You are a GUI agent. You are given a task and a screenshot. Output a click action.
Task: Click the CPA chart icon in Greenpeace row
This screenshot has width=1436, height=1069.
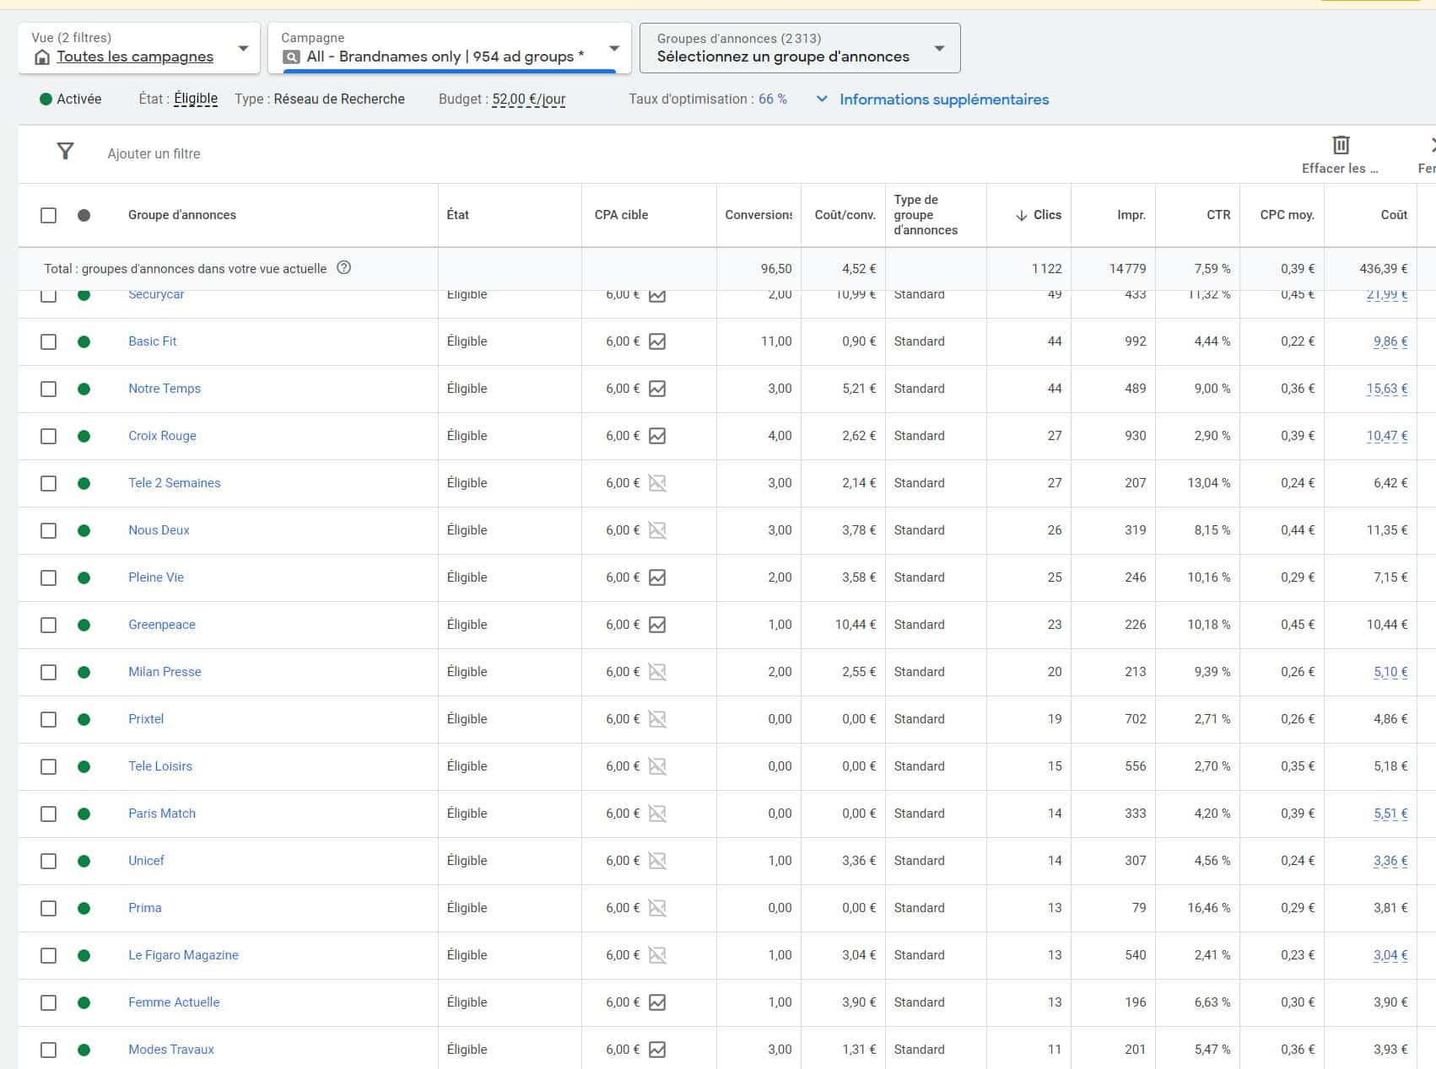[657, 625]
